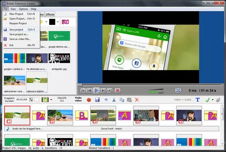Open the Help menu
Viewport: 226px width, 152px height.
tap(33, 9)
